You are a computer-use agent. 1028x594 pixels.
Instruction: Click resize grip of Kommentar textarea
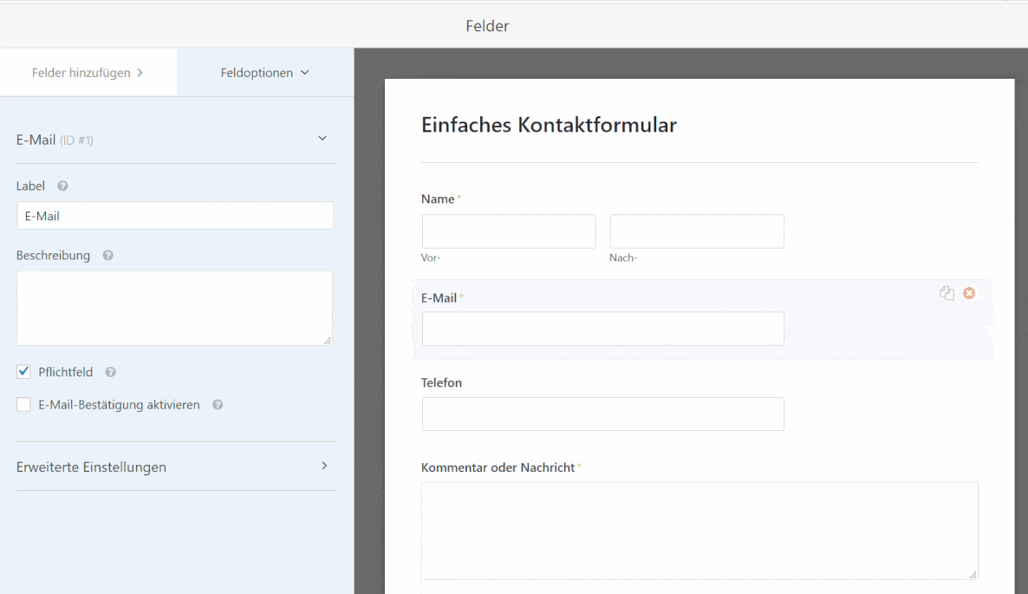pyautogui.click(x=973, y=574)
